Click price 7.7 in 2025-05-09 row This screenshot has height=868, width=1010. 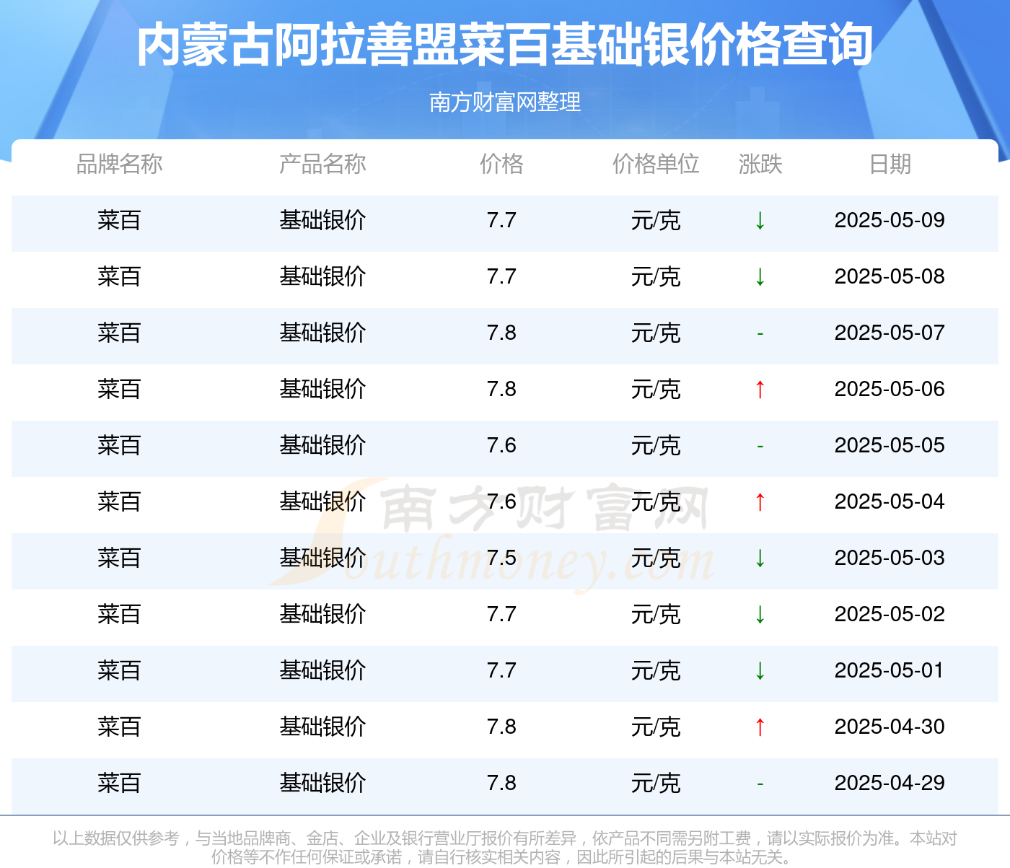(x=501, y=220)
